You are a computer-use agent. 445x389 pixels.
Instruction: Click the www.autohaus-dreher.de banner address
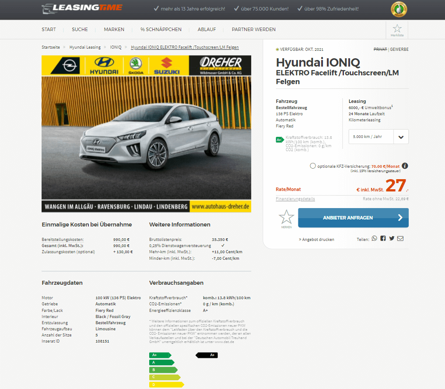click(x=221, y=207)
